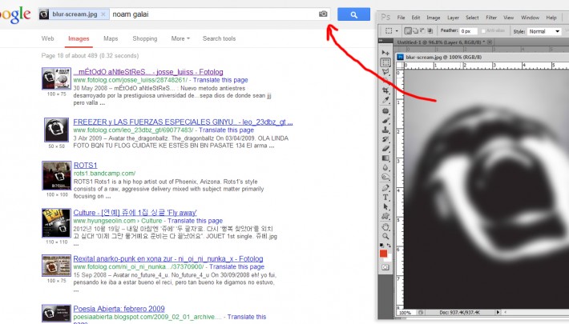Select the Clone Stamp tool

385,130
